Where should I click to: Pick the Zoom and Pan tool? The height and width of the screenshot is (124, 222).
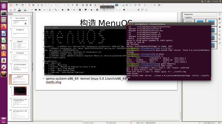tap(15, 10)
